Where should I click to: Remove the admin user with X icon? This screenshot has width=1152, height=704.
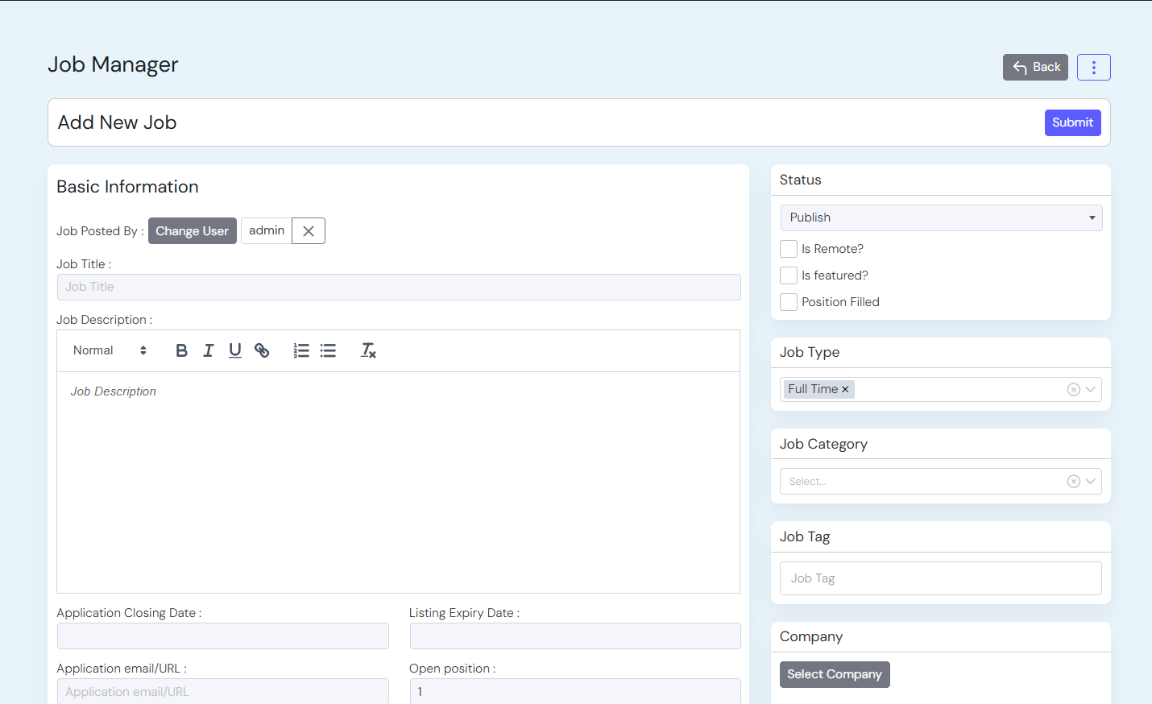tap(309, 231)
